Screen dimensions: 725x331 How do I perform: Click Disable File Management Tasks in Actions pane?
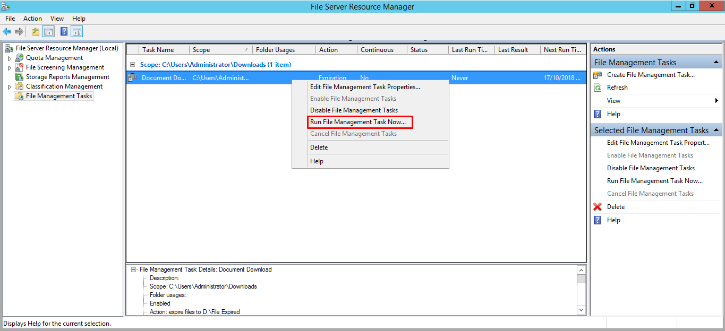point(651,168)
